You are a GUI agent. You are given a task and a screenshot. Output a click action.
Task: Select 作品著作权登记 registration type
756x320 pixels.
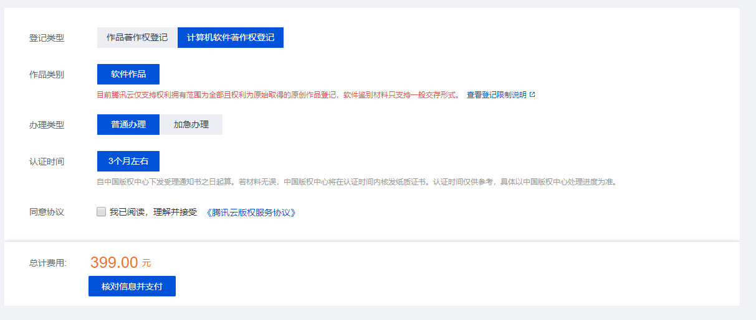(x=137, y=38)
